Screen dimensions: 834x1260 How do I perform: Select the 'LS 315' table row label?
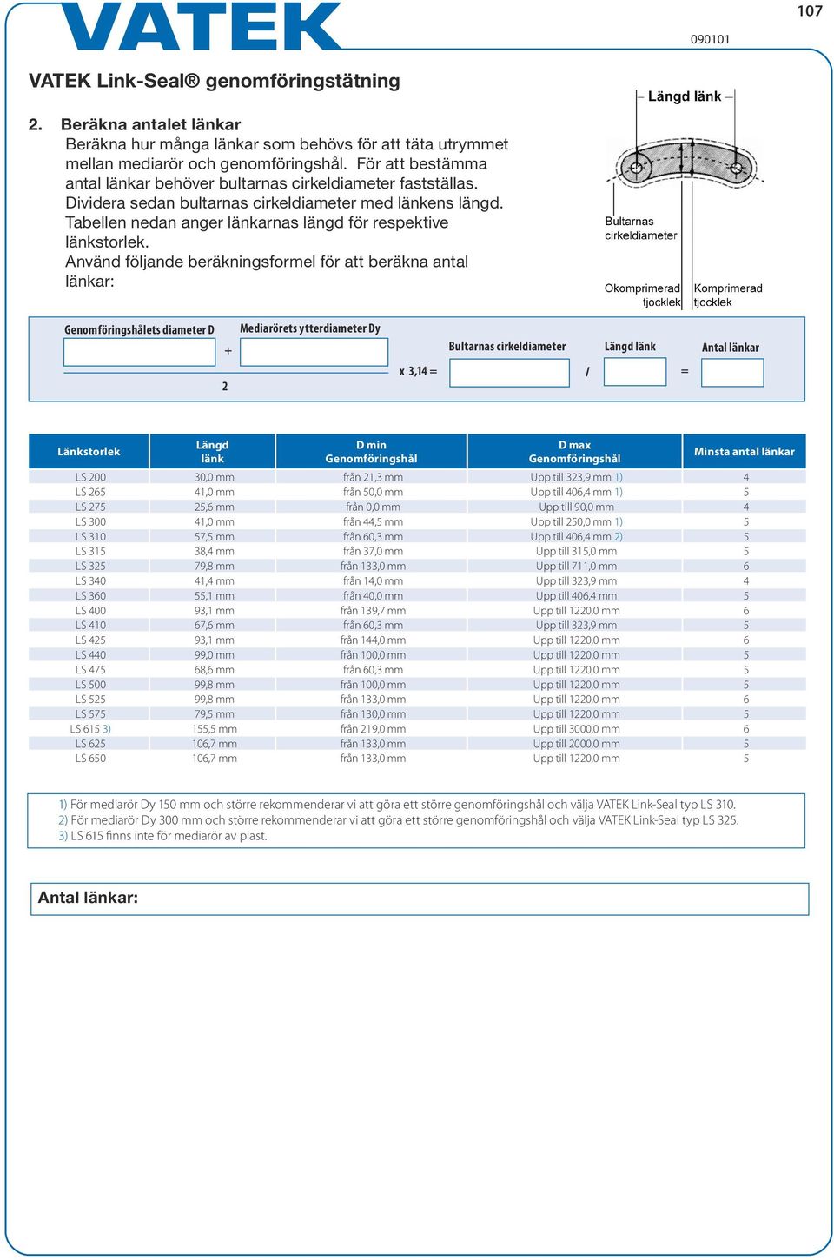click(90, 551)
